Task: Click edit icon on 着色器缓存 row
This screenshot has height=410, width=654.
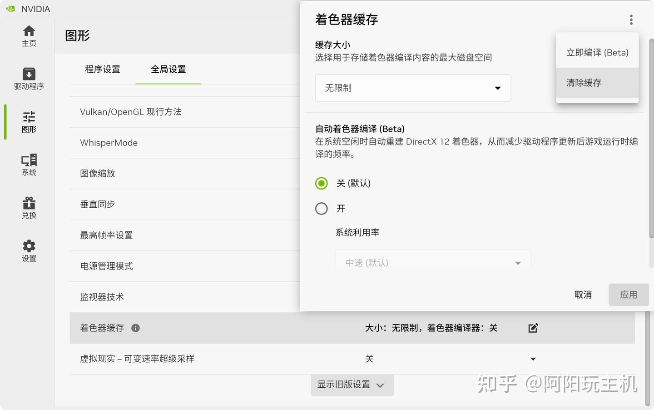Action: coord(533,328)
